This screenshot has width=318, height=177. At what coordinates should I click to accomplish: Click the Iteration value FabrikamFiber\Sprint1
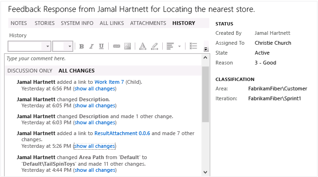coord(275,98)
